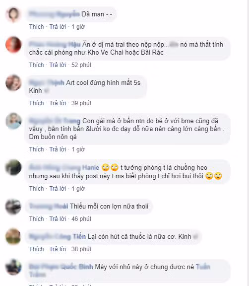Open avatar beside 'Mày với nhỏ này' comment
249x286 pixels.
[x=13, y=267]
